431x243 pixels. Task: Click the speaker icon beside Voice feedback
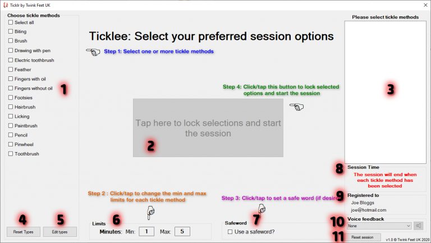(x=418, y=226)
